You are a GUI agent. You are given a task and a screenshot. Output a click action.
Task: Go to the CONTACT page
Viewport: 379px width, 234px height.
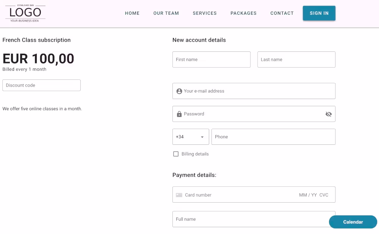click(282, 13)
